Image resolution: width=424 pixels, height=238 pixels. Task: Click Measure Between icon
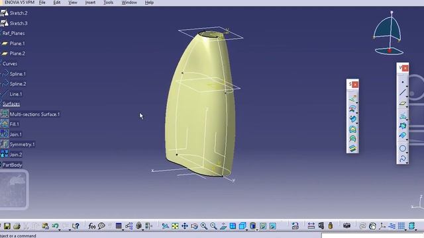311,226
